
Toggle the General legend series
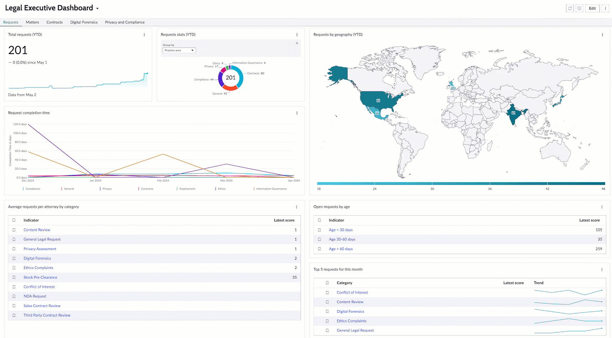pos(68,189)
